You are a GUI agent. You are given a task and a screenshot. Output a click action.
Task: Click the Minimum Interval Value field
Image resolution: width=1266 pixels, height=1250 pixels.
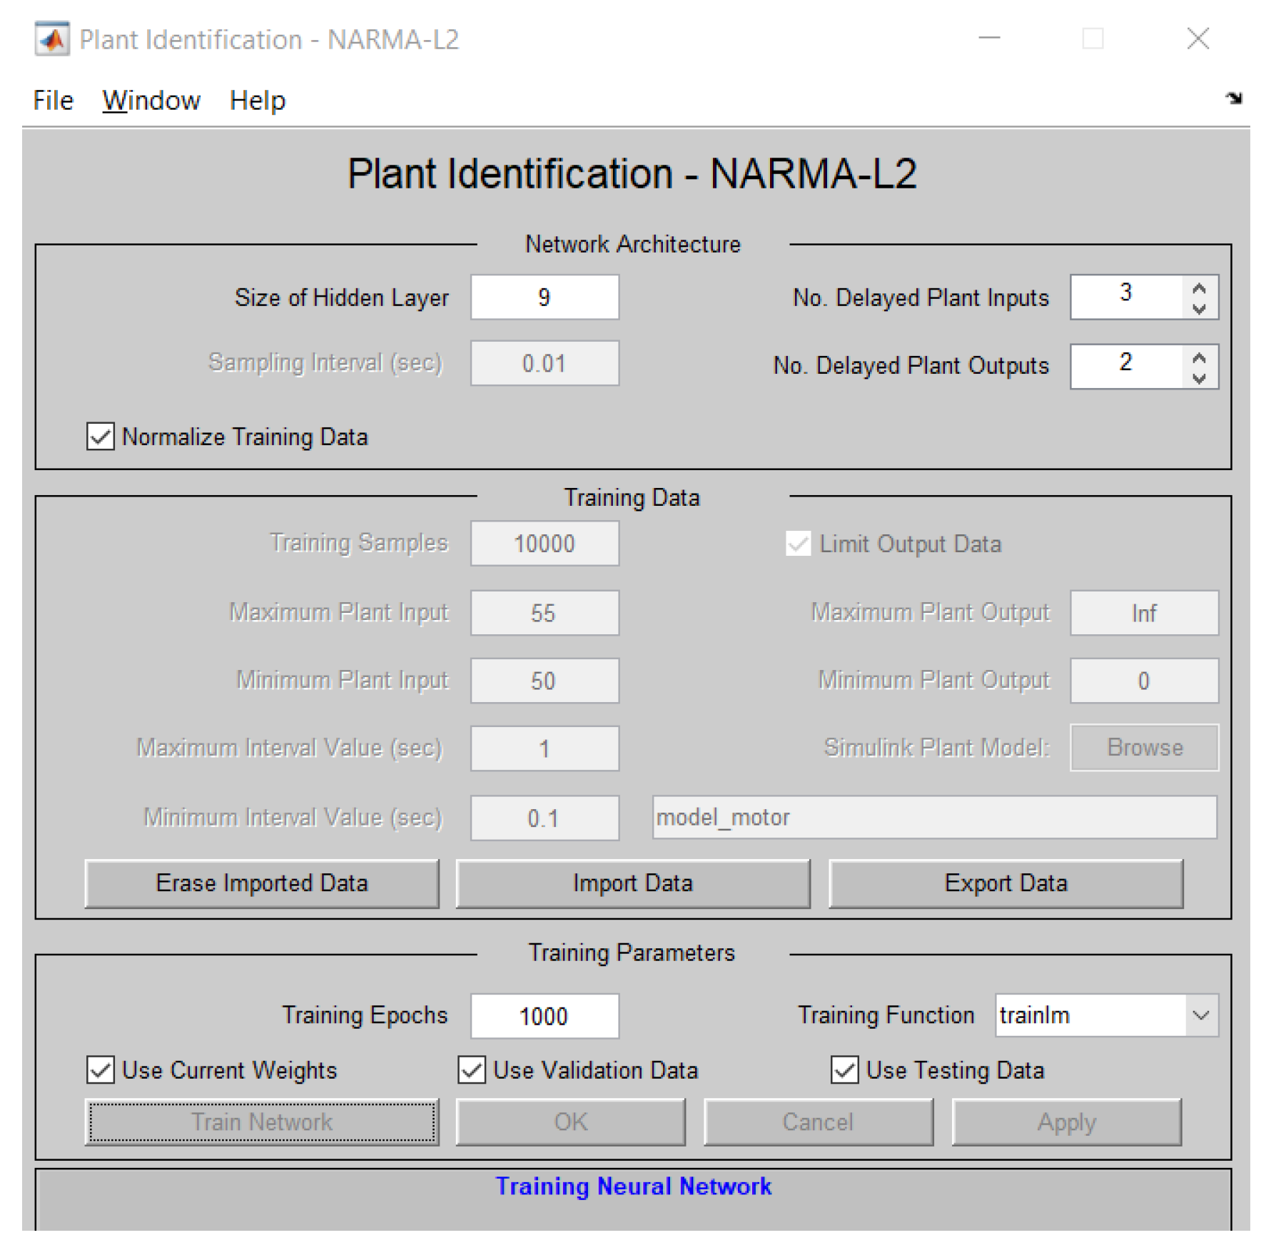pyautogui.click(x=545, y=818)
